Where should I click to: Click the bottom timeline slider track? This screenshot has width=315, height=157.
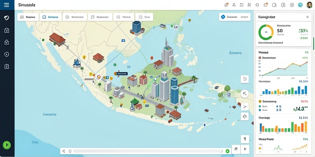tap(148, 151)
